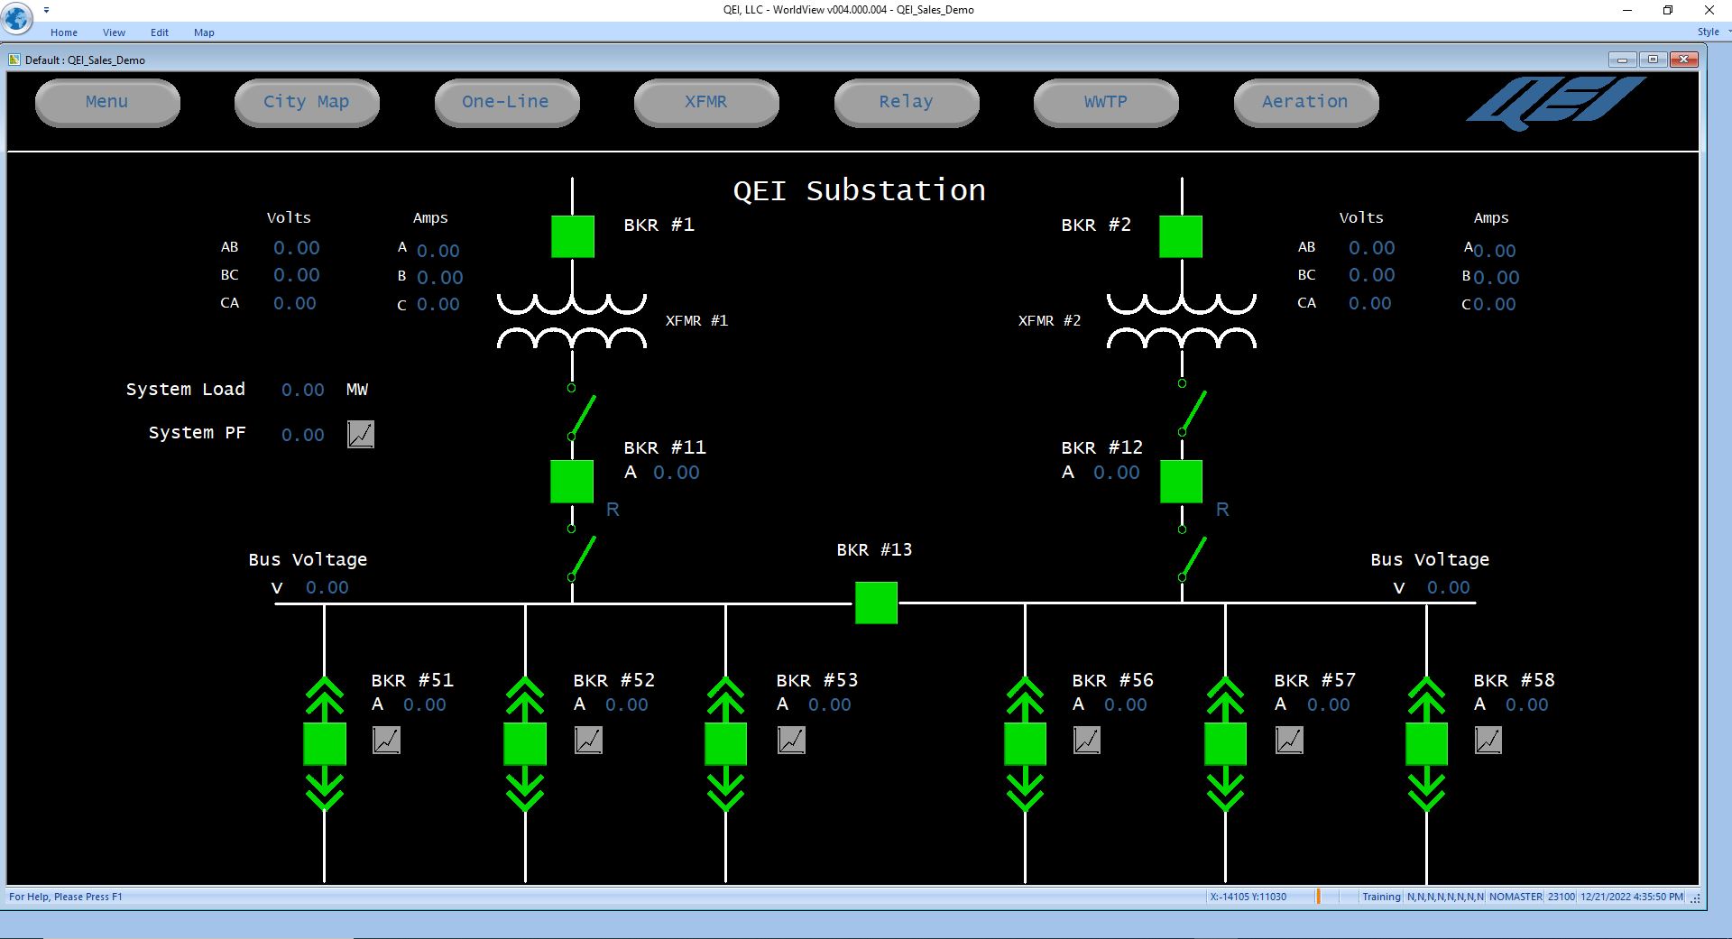Open the View ribbon tab
Screen dimensions: 1732x939
point(114,32)
